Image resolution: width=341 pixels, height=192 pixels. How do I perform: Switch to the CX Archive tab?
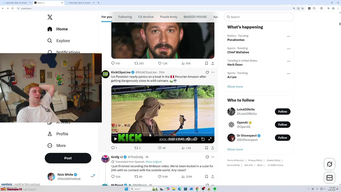[x=146, y=17]
